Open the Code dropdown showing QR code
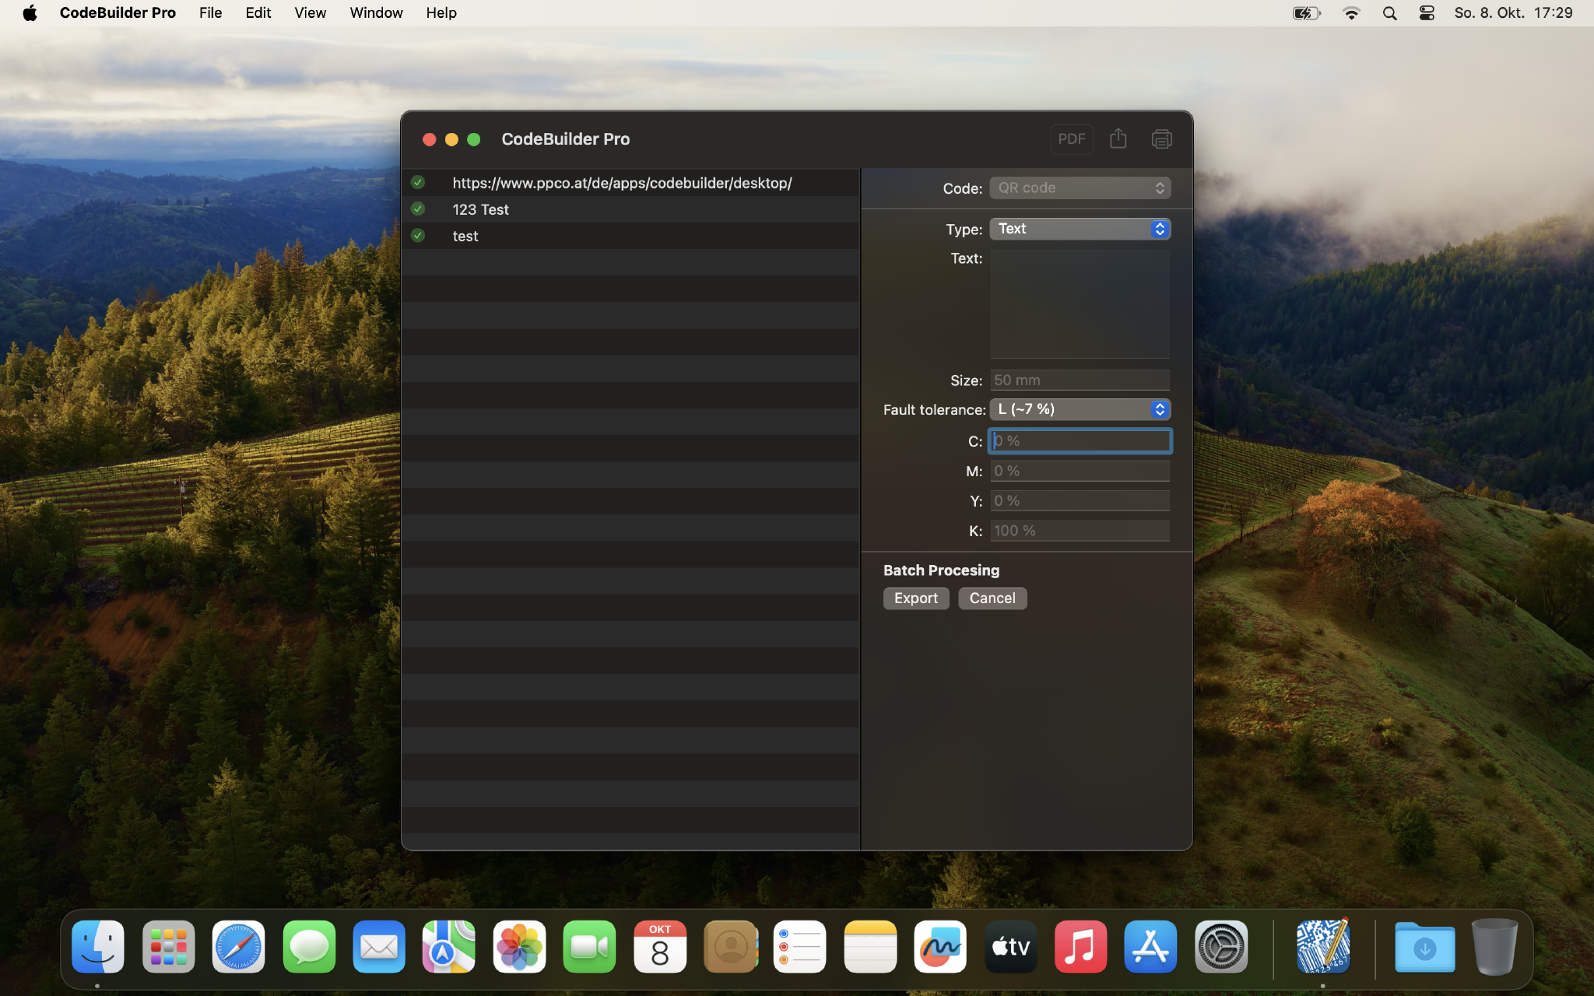 [x=1080, y=188]
